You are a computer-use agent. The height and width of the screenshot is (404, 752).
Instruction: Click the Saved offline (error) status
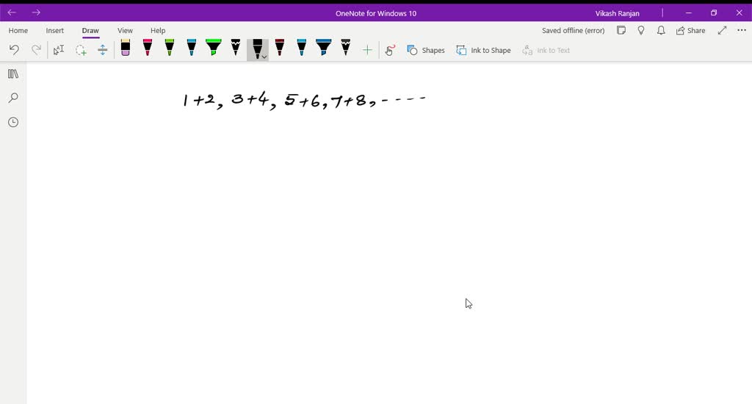click(x=573, y=30)
